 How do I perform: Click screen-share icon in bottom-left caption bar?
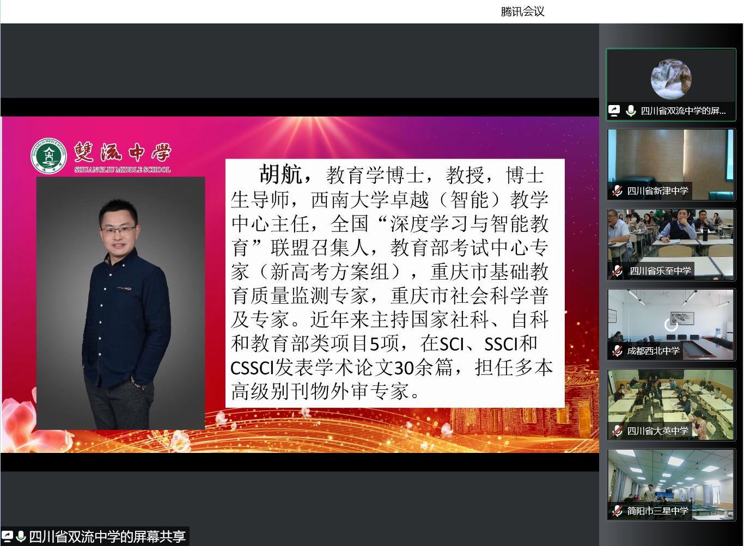click(8, 536)
